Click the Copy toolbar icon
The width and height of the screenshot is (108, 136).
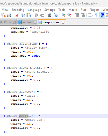click(x=23, y=15)
